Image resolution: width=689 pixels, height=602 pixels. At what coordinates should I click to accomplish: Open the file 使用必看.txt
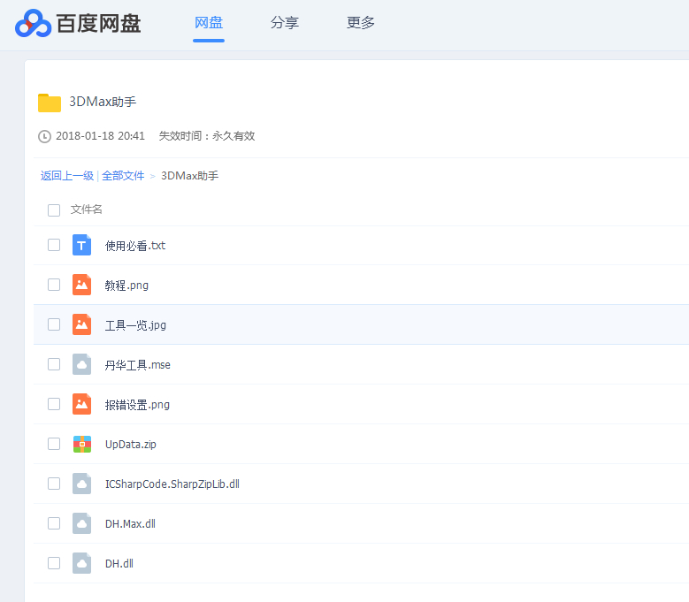(x=135, y=246)
